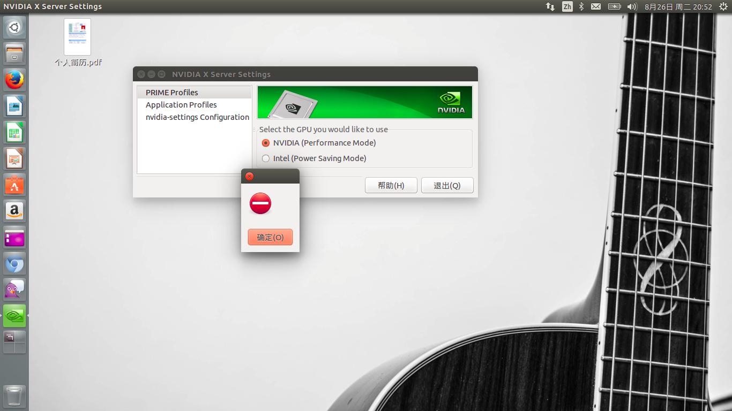Open the Amazon launcher icon
The width and height of the screenshot is (732, 411).
coord(14,211)
